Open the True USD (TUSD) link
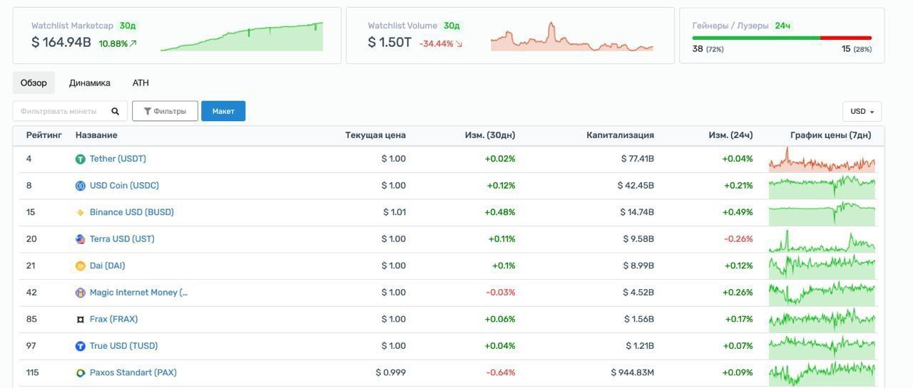This screenshot has height=388, width=913. [x=123, y=345]
